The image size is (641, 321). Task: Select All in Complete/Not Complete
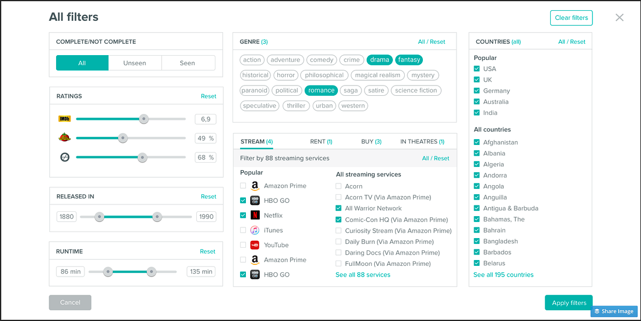pyautogui.click(x=82, y=63)
